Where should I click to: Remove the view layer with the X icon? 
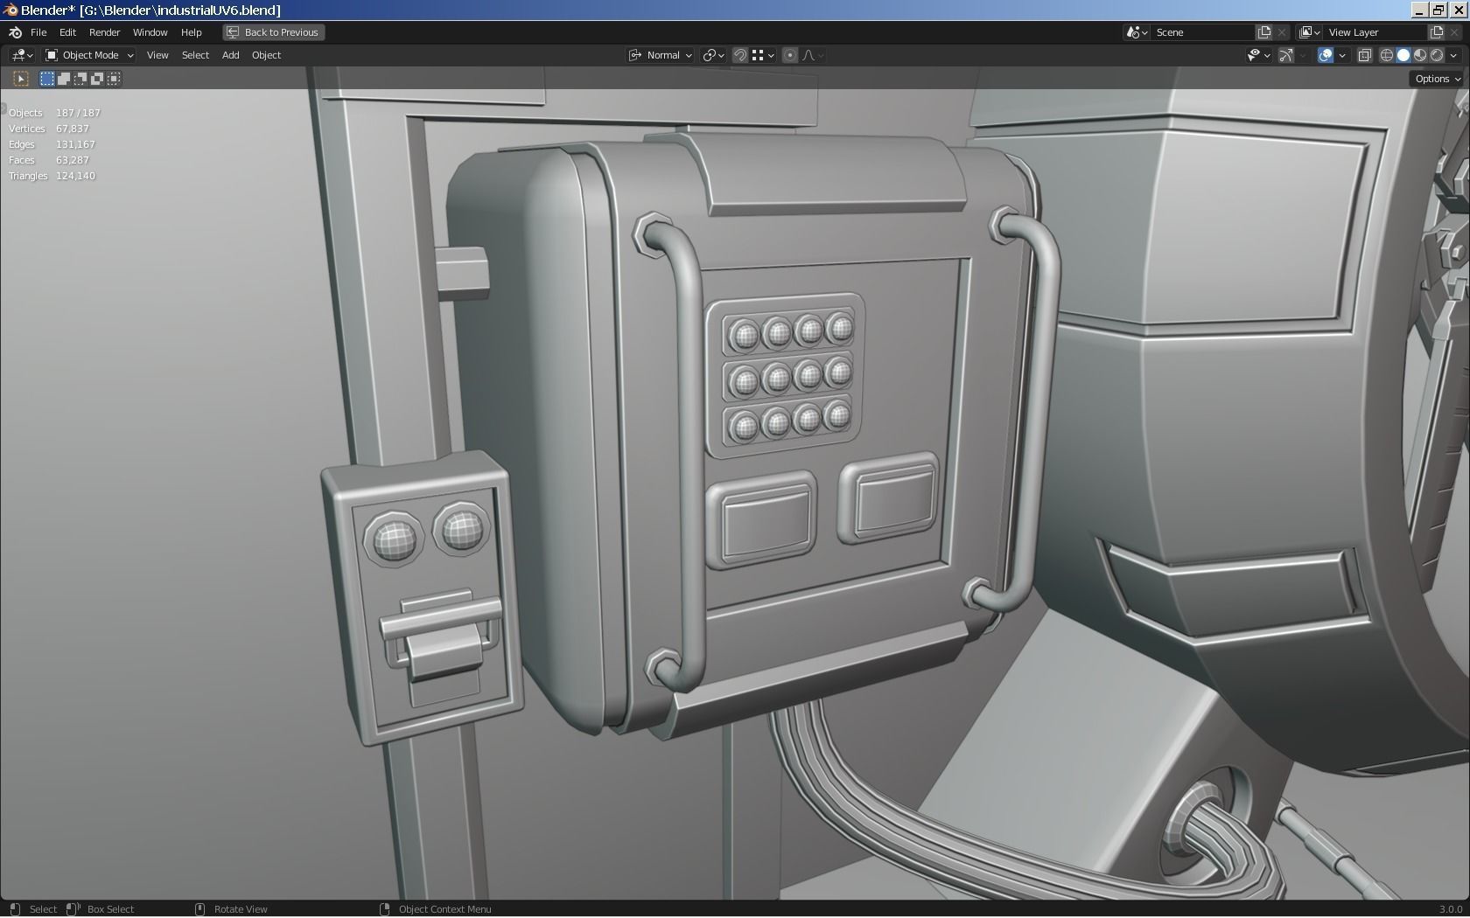1455,32
